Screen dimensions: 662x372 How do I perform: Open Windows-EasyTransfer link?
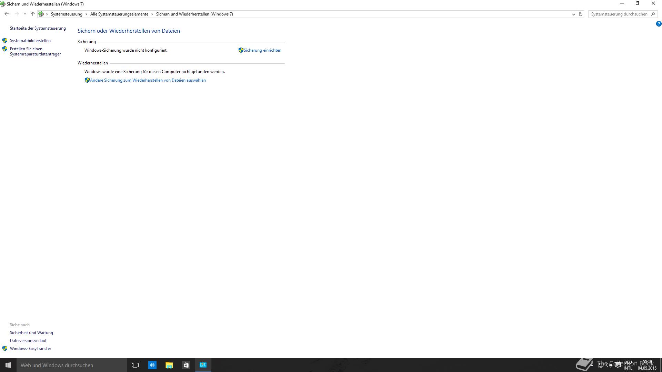point(30,349)
